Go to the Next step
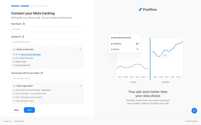The width and height of the screenshot is (201, 125). point(29,110)
